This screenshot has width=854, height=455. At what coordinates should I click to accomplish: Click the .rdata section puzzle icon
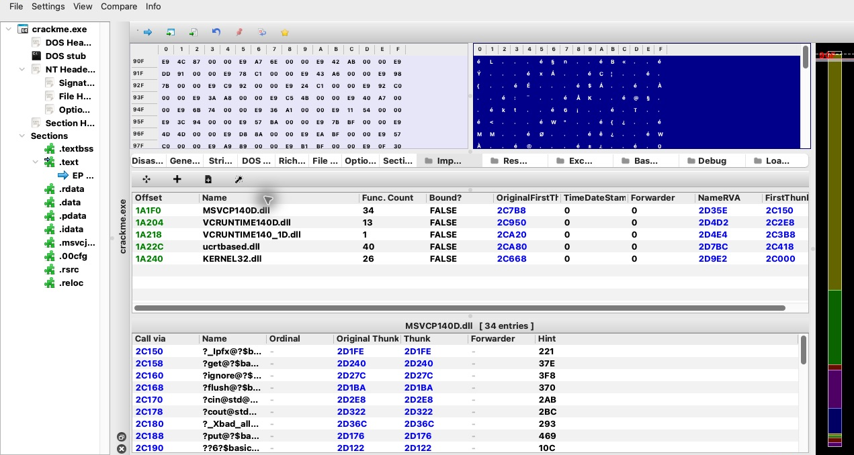[49, 189]
